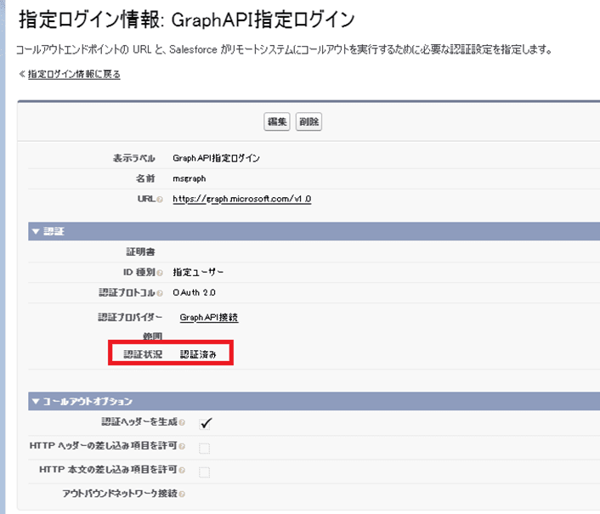
Task: Select the 指定ユーザー ID type value
Action: click(x=198, y=272)
